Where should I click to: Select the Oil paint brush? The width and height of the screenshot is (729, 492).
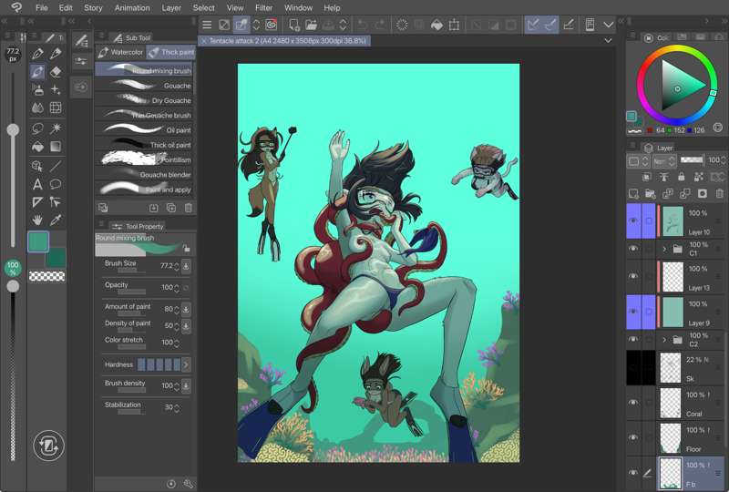click(x=144, y=130)
